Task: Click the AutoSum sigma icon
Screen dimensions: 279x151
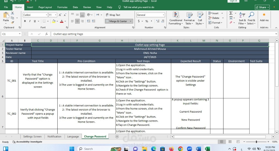Action: click(231, 13)
